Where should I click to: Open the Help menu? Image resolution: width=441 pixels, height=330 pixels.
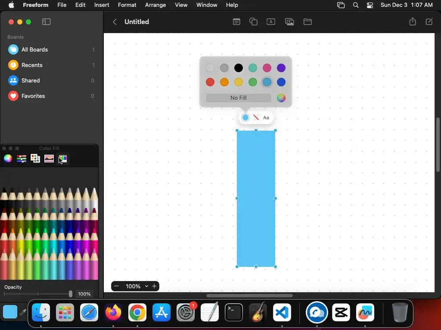[x=232, y=5]
